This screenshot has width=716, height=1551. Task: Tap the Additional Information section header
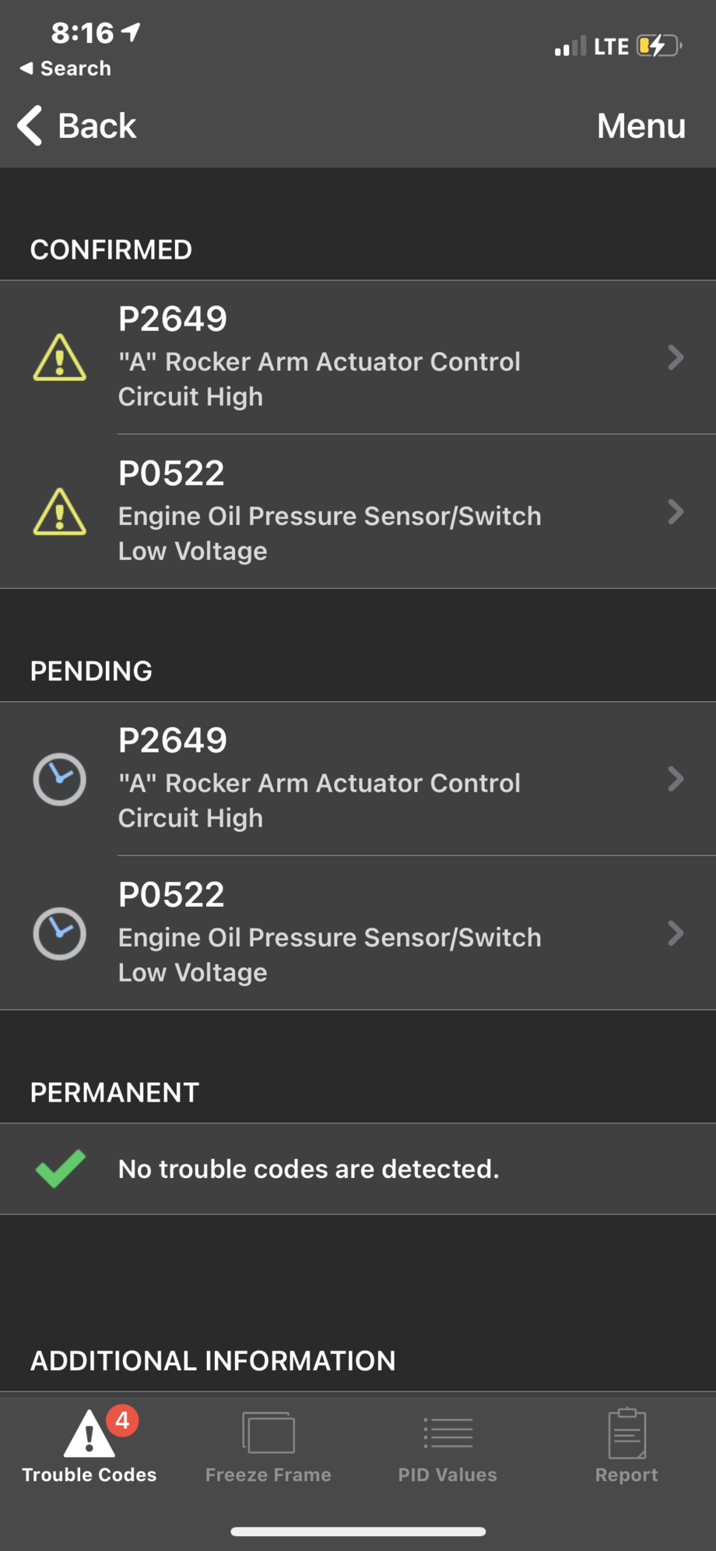212,1361
